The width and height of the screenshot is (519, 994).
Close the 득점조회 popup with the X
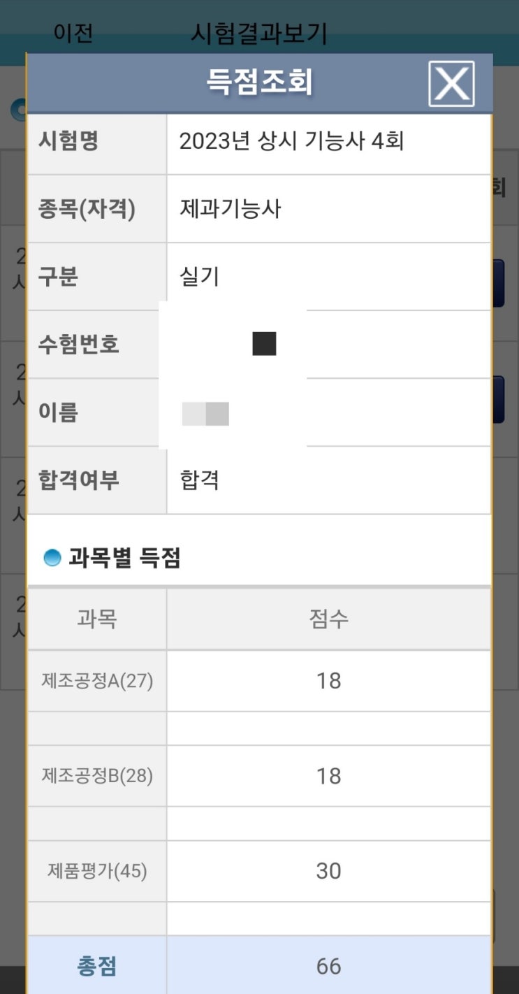pyautogui.click(x=451, y=84)
